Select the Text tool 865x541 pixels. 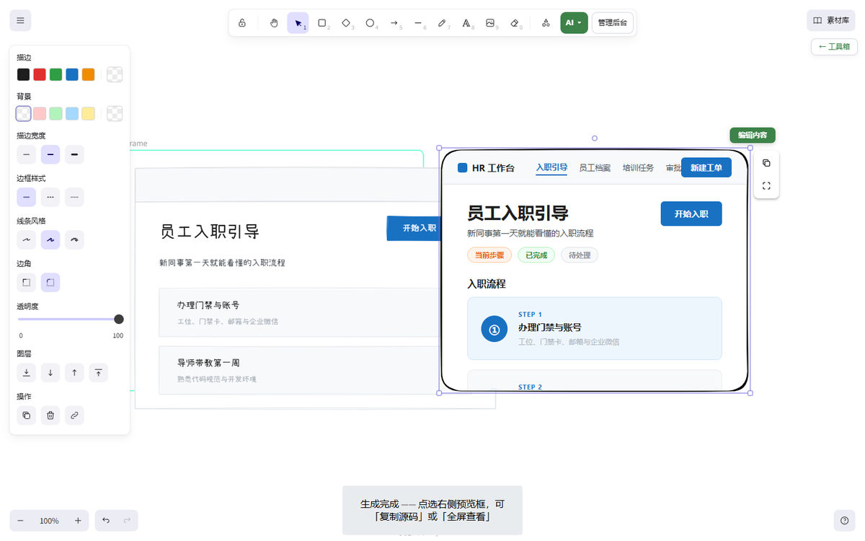[466, 23]
